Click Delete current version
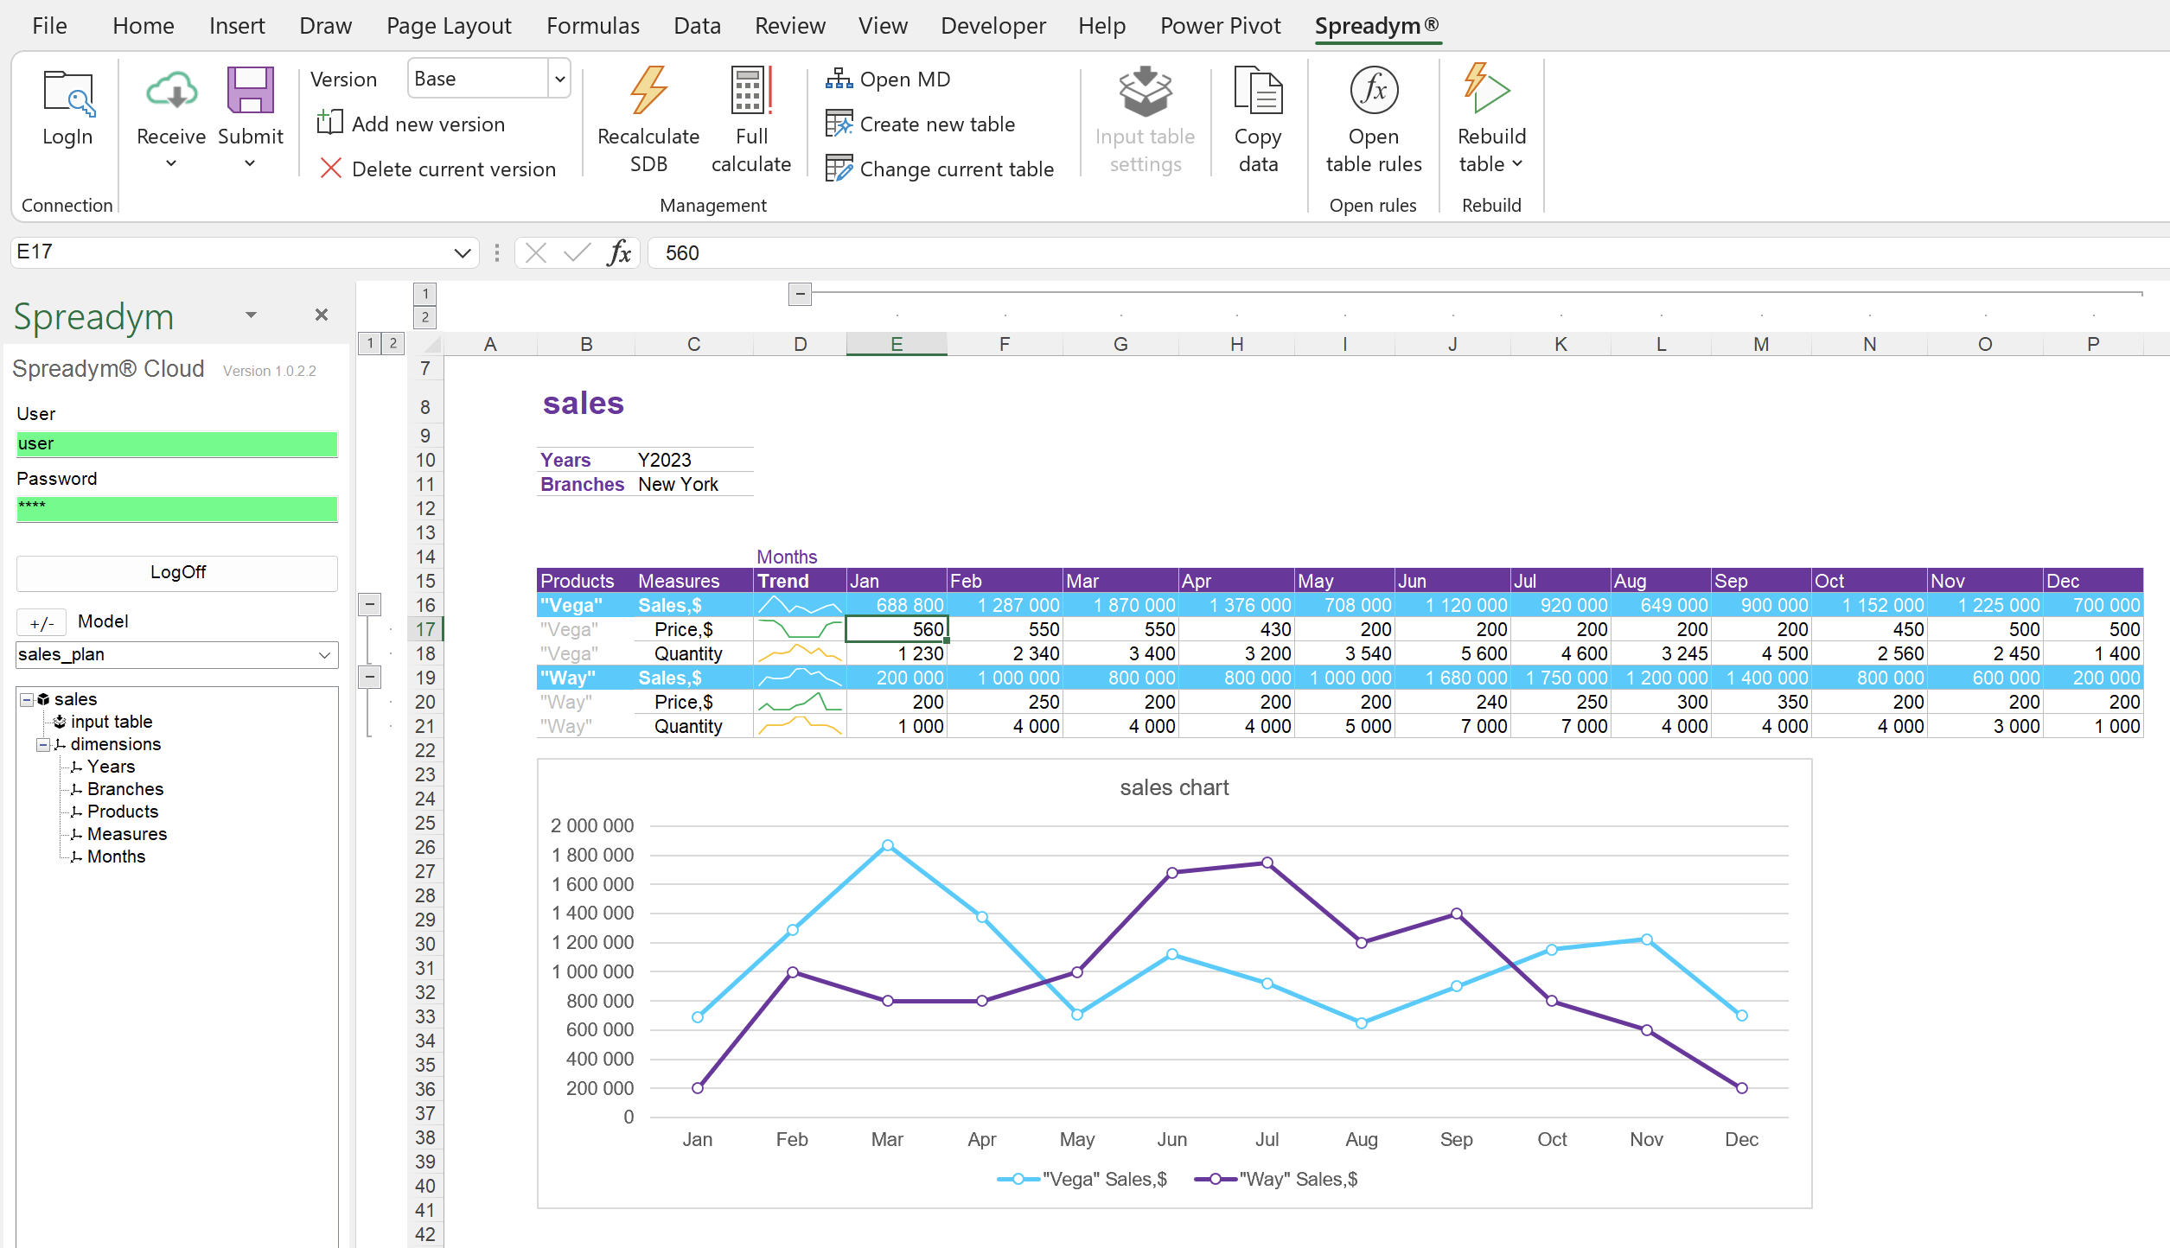 [x=453, y=169]
